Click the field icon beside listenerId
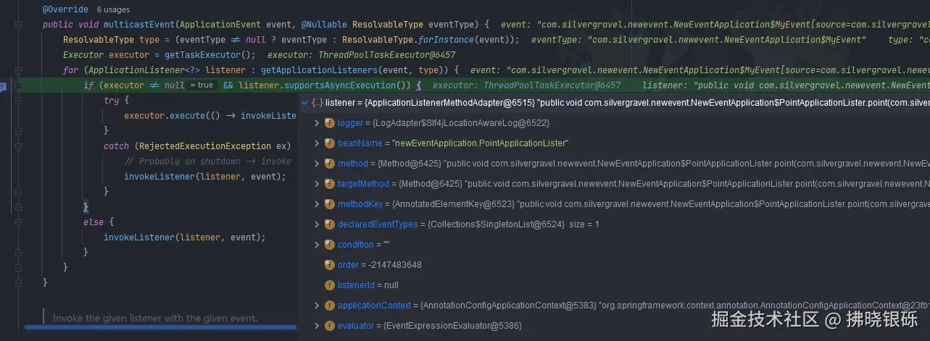930x341 pixels. click(x=330, y=285)
